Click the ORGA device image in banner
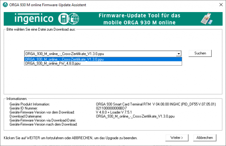Screen dimensions: 226x146 click(207, 19)
